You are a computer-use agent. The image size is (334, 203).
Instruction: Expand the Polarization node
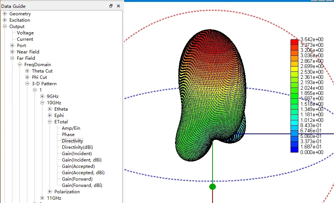pos(49,192)
